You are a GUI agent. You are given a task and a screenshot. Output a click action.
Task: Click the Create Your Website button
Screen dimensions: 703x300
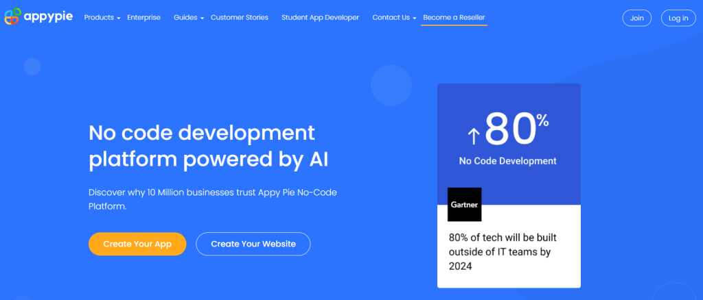[253, 244]
